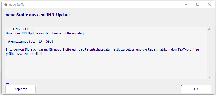216x95 pixels.
Task: Click the scroll up arrow of message box
Action: (x=209, y=29)
